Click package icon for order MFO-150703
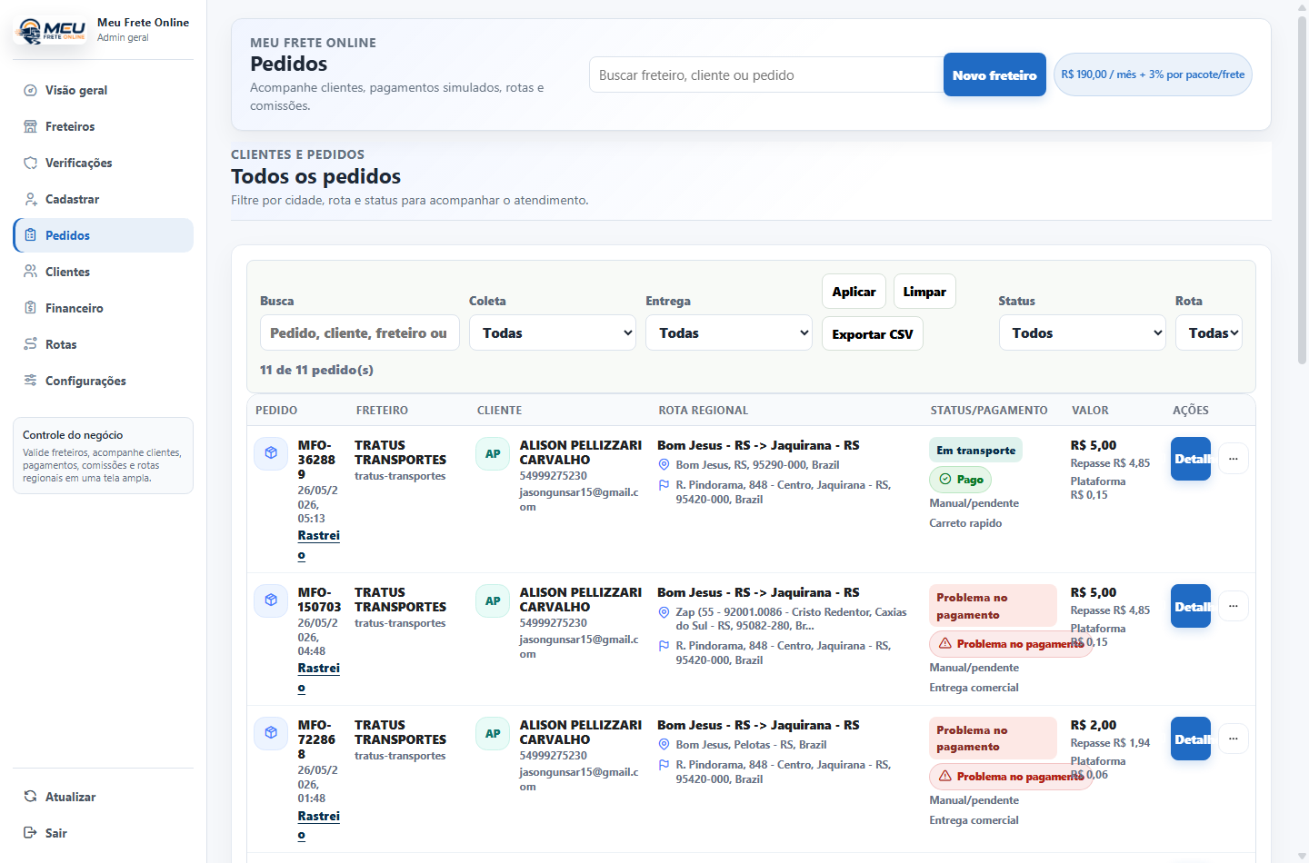Viewport: 1309px width, 863px height. [271, 600]
